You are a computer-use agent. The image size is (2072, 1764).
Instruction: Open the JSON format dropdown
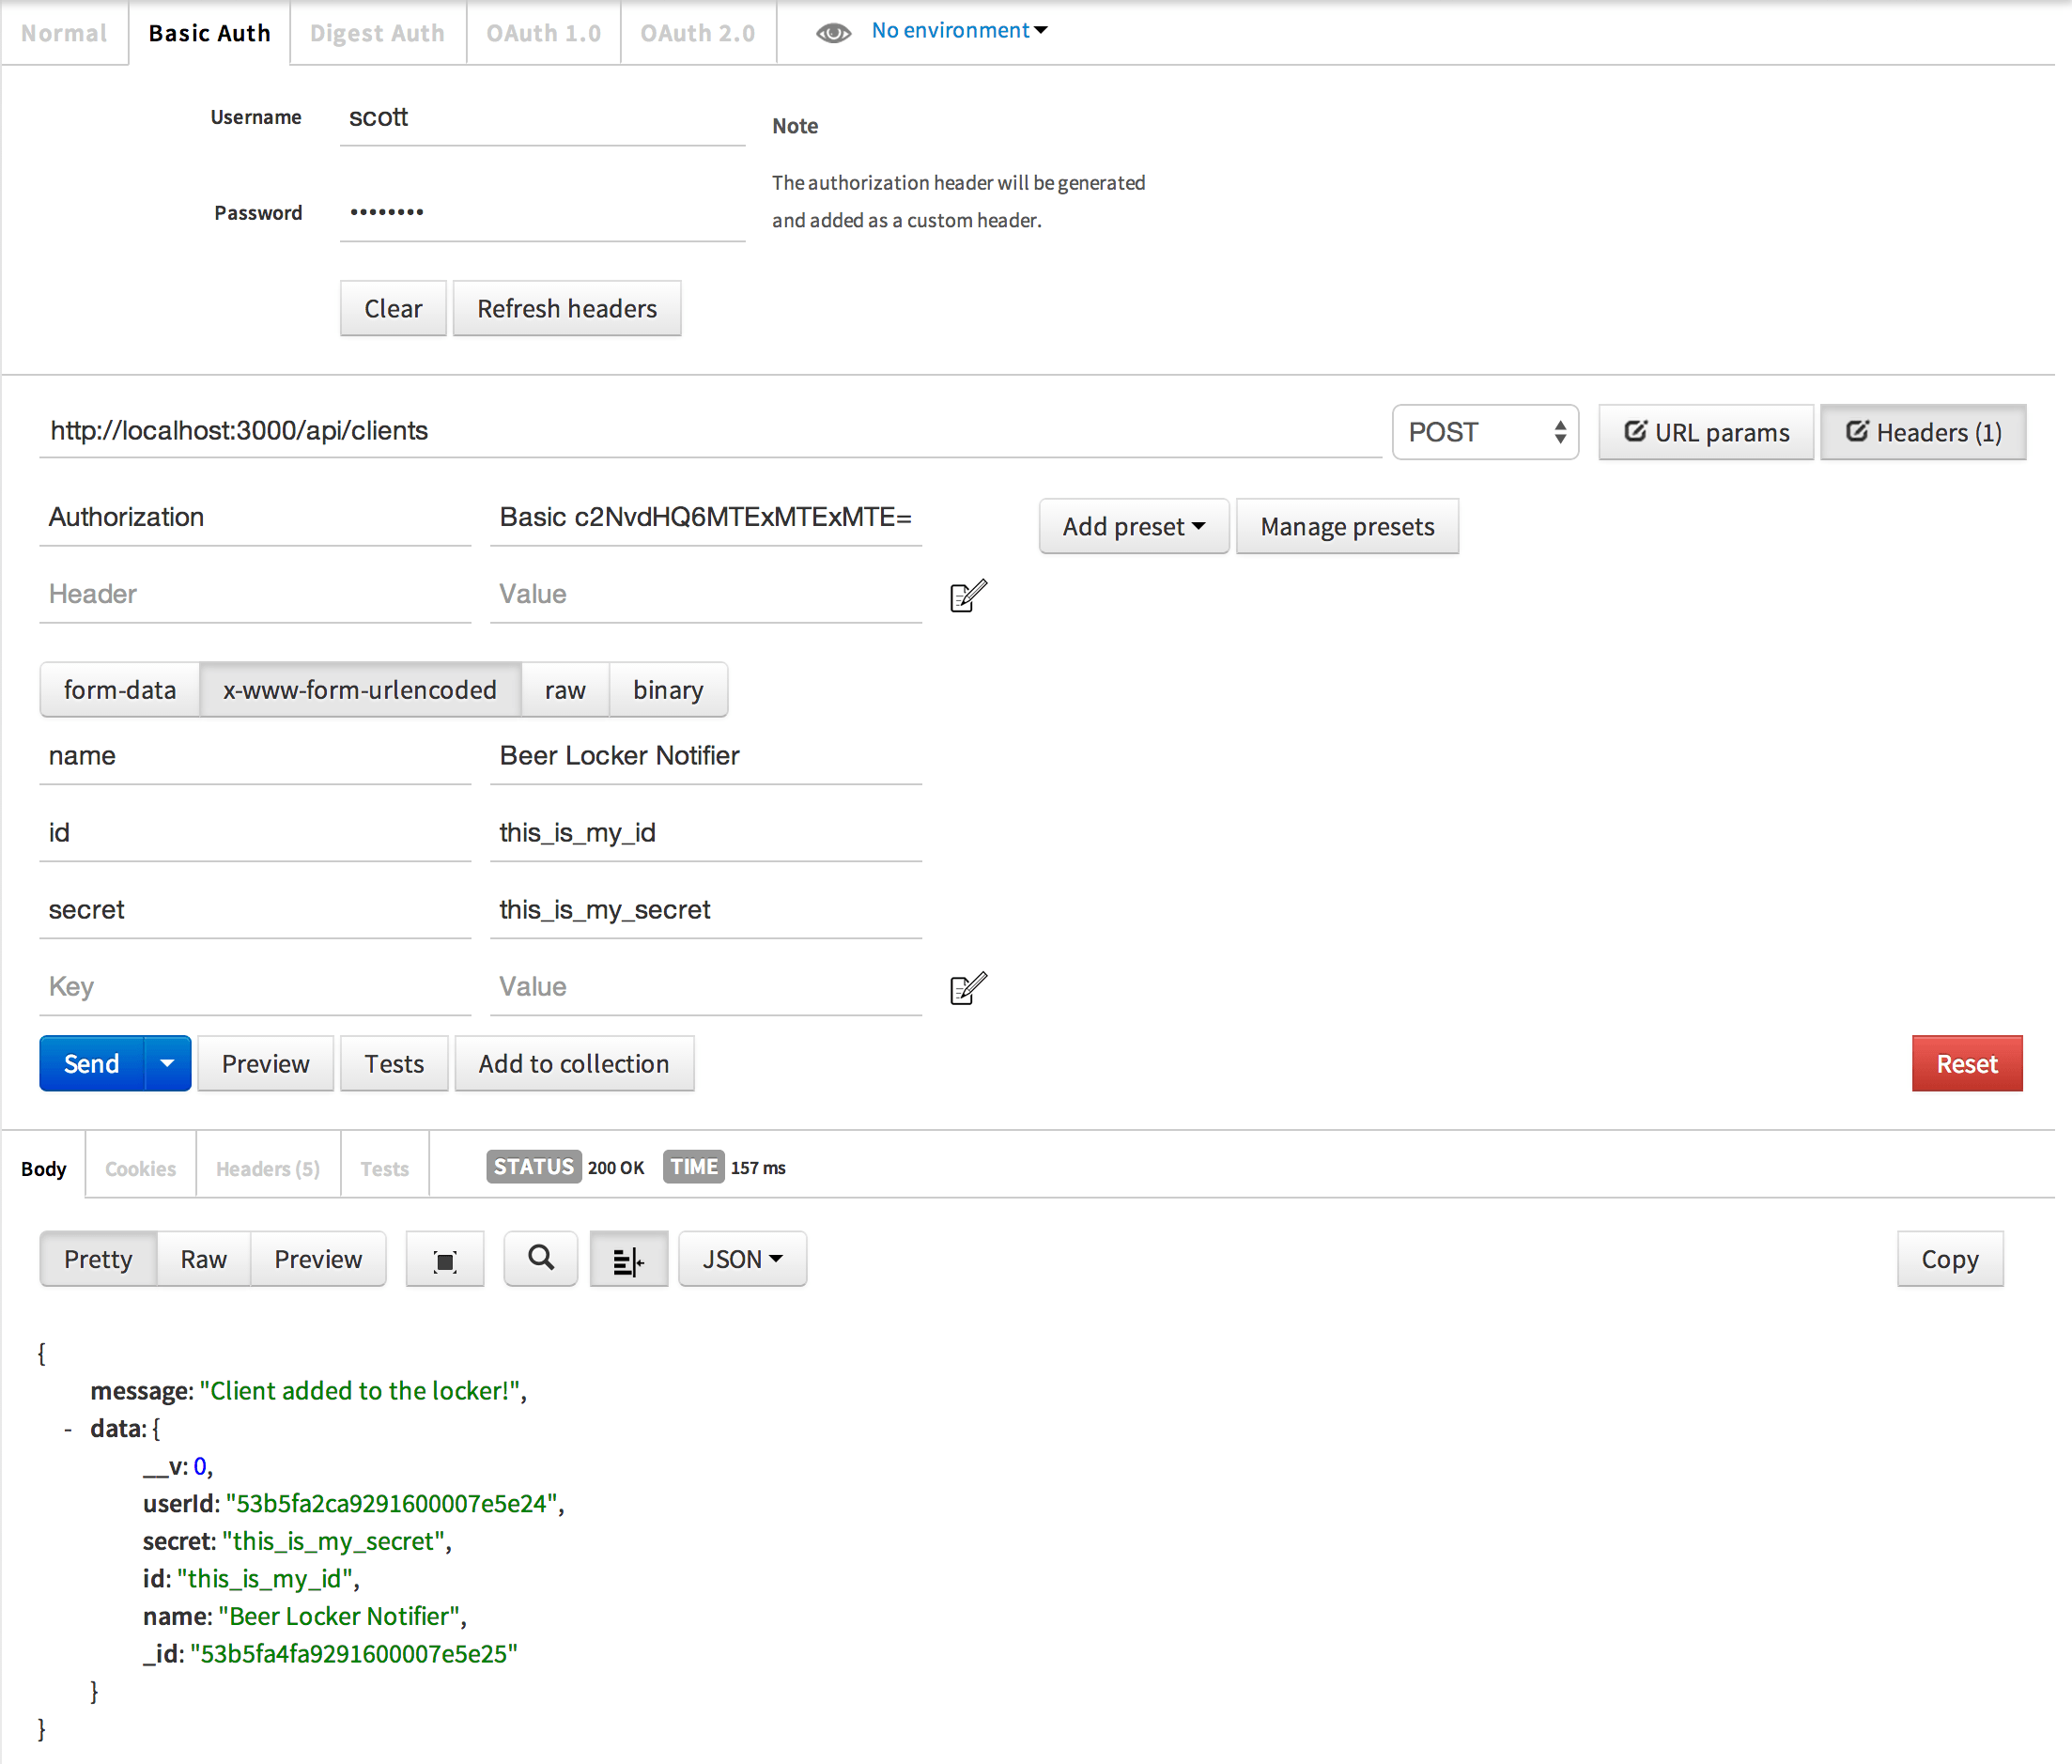742,1259
